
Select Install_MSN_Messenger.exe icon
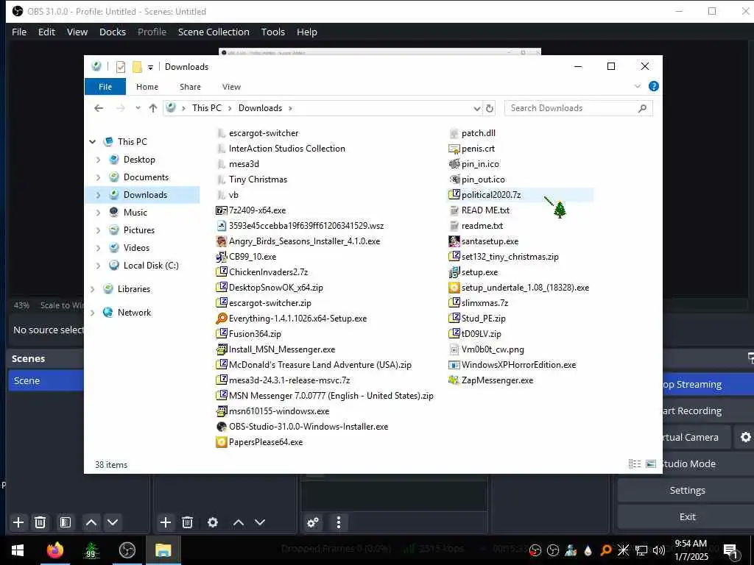(221, 349)
